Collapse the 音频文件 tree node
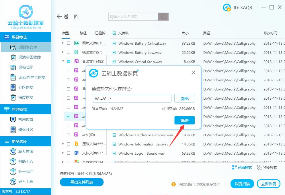This screenshot has width=285, height=195. (63, 61)
